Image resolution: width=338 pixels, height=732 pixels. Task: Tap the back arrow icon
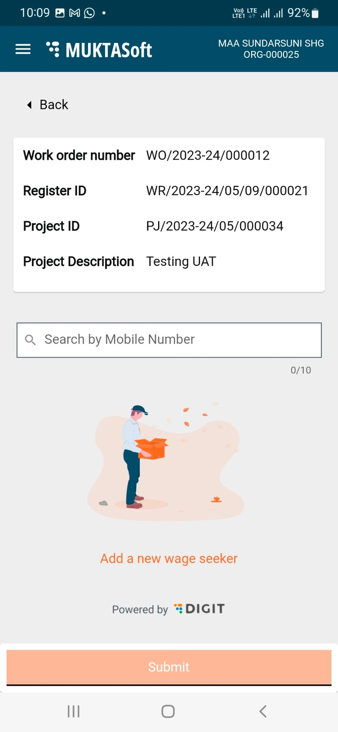[x=29, y=105]
